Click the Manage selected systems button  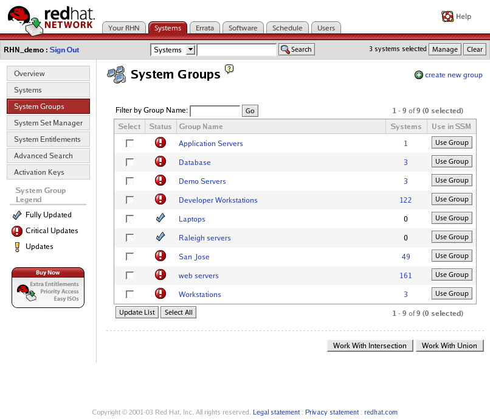tap(444, 49)
